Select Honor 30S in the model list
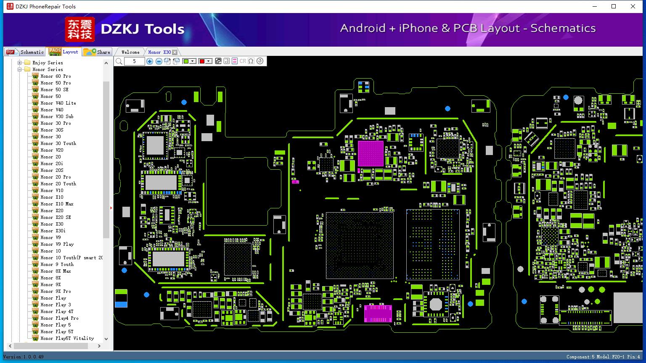 point(52,130)
